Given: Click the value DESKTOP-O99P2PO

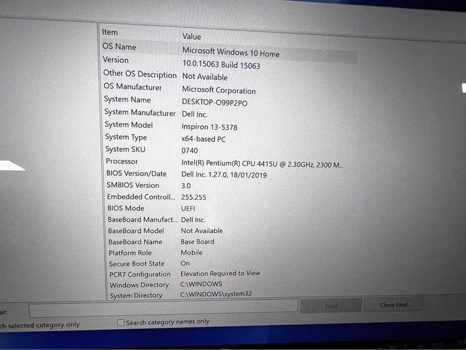Looking at the screenshot, I should click(215, 102).
